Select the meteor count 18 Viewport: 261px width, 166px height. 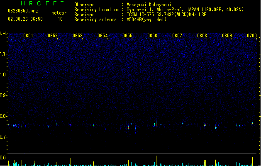click(x=60, y=19)
